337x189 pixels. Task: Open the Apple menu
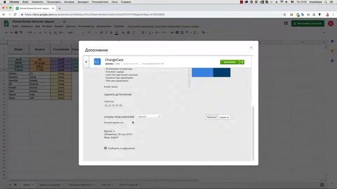5,2
